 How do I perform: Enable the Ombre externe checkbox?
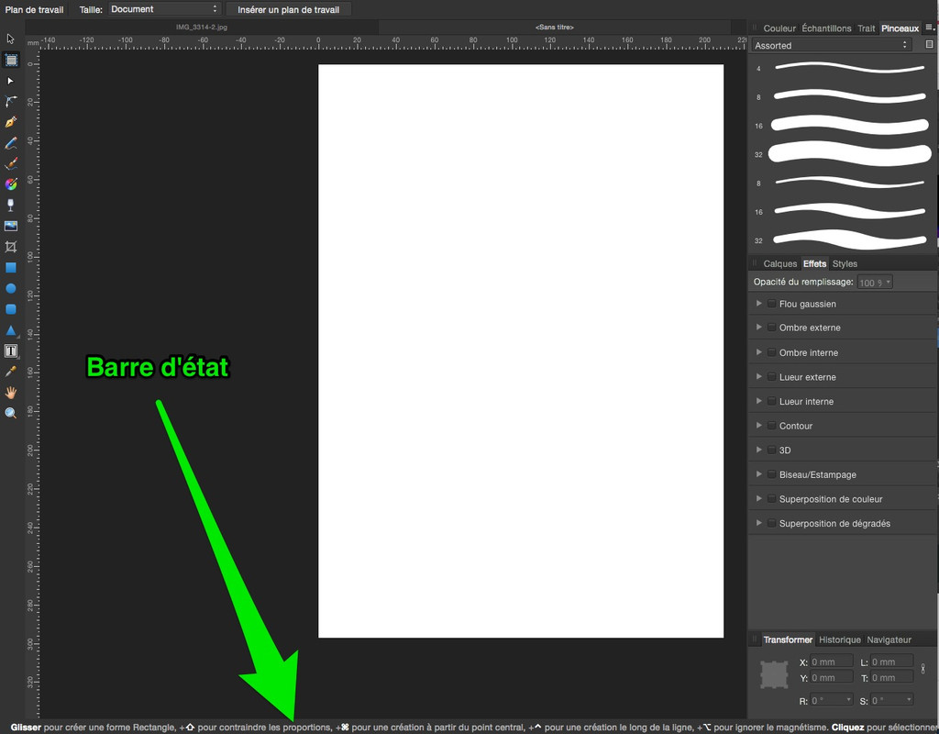pos(772,328)
